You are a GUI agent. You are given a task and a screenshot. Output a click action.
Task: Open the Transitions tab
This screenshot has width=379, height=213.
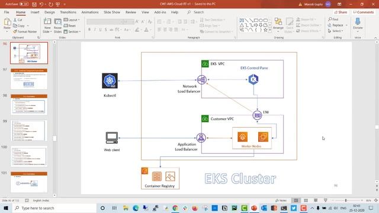(x=68, y=12)
